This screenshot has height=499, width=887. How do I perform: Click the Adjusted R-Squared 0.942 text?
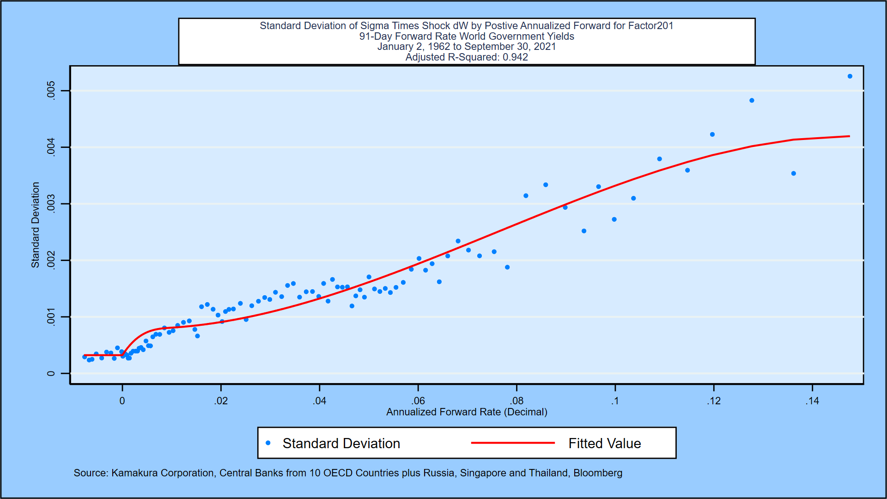tap(467, 57)
